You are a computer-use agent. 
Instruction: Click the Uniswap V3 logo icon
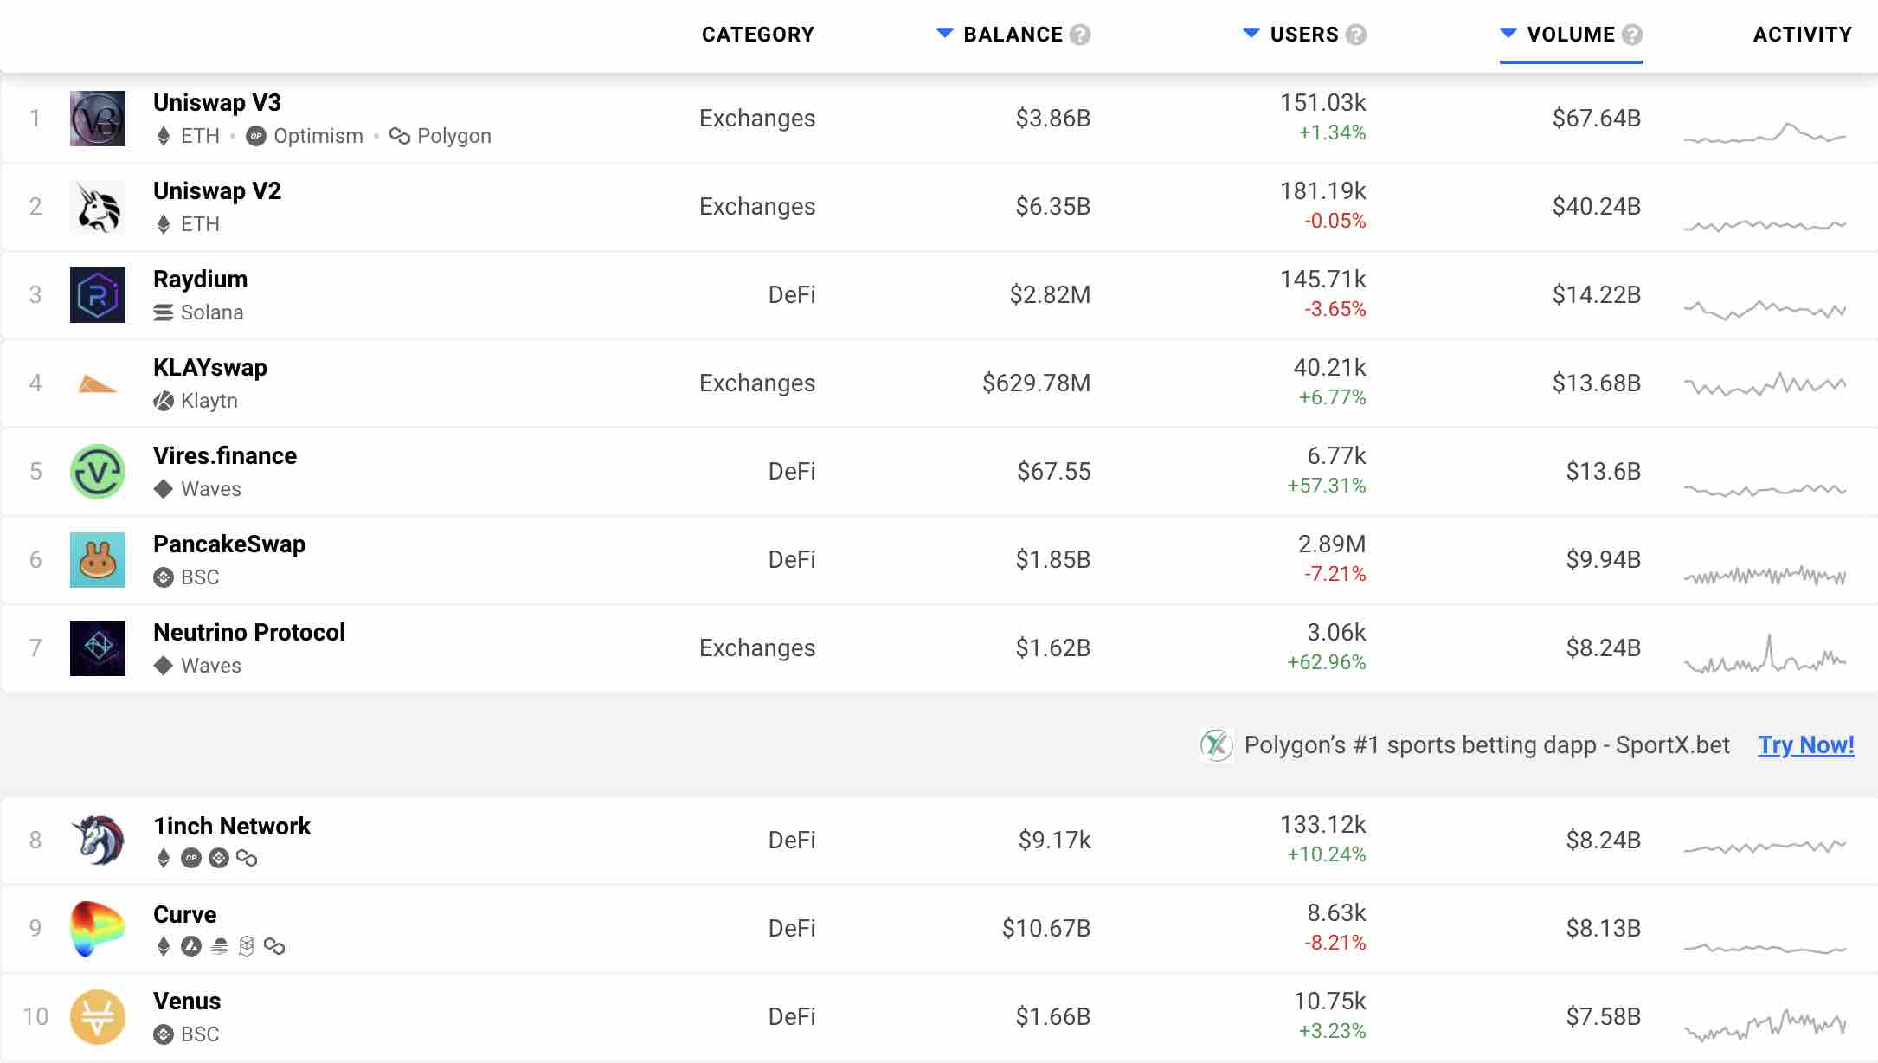click(97, 119)
